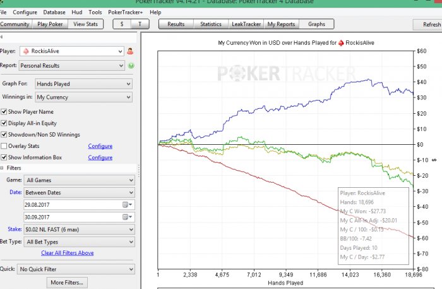Open the Tools menu
The image size is (442, 289).
pos(95,13)
